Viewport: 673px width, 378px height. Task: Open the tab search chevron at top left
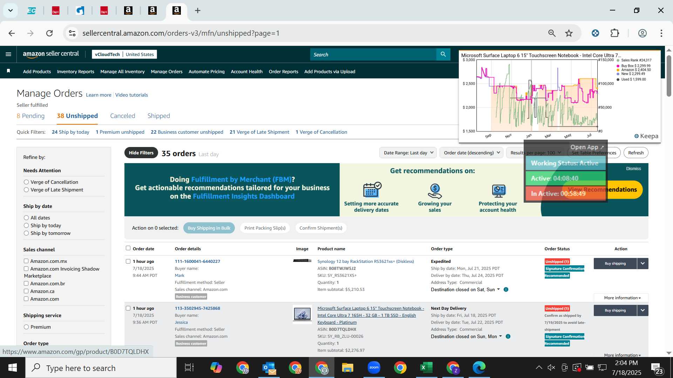tap(11, 10)
